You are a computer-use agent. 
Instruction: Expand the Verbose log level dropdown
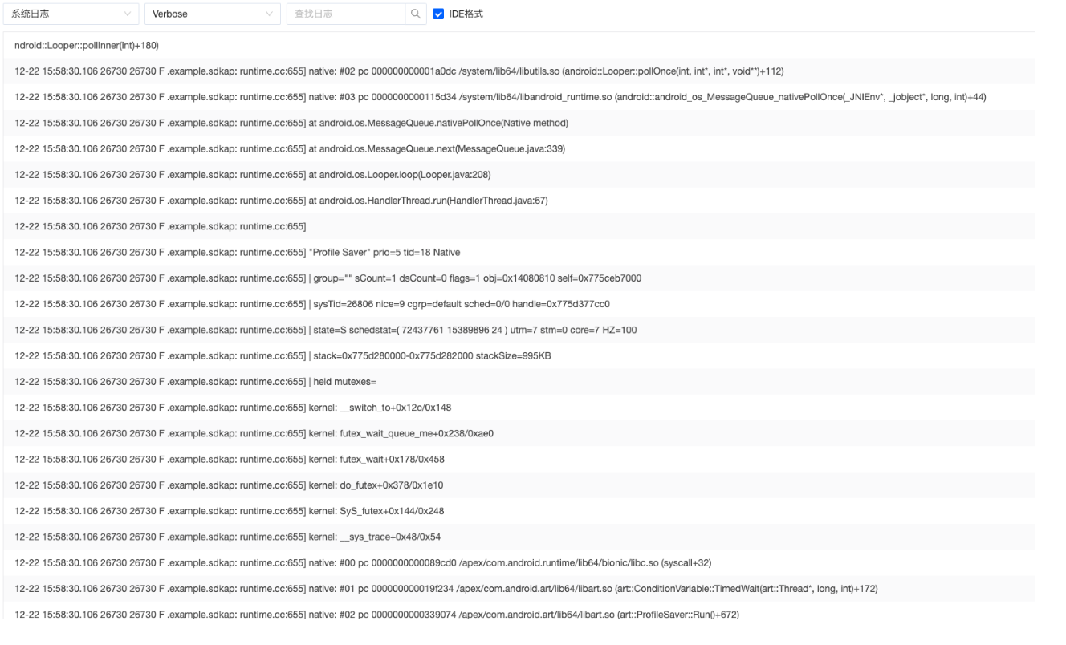(x=212, y=14)
